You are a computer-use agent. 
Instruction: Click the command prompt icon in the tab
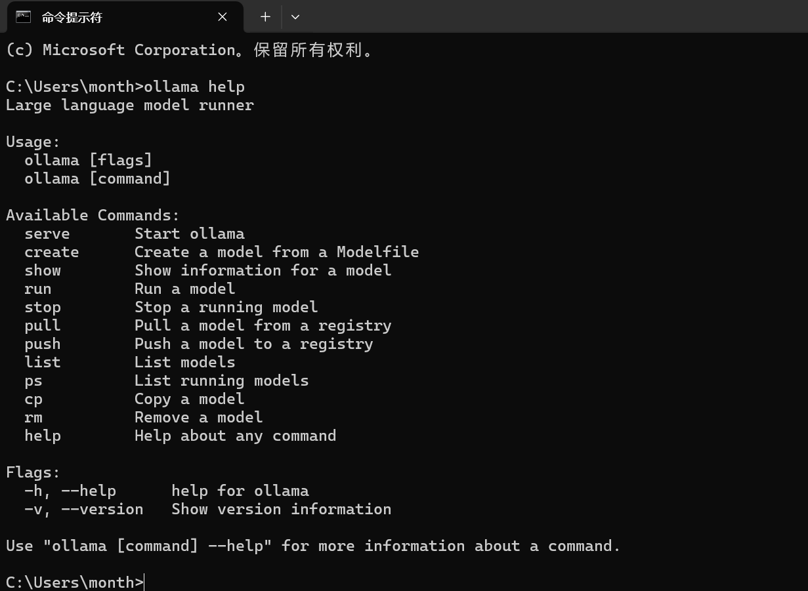[24, 17]
